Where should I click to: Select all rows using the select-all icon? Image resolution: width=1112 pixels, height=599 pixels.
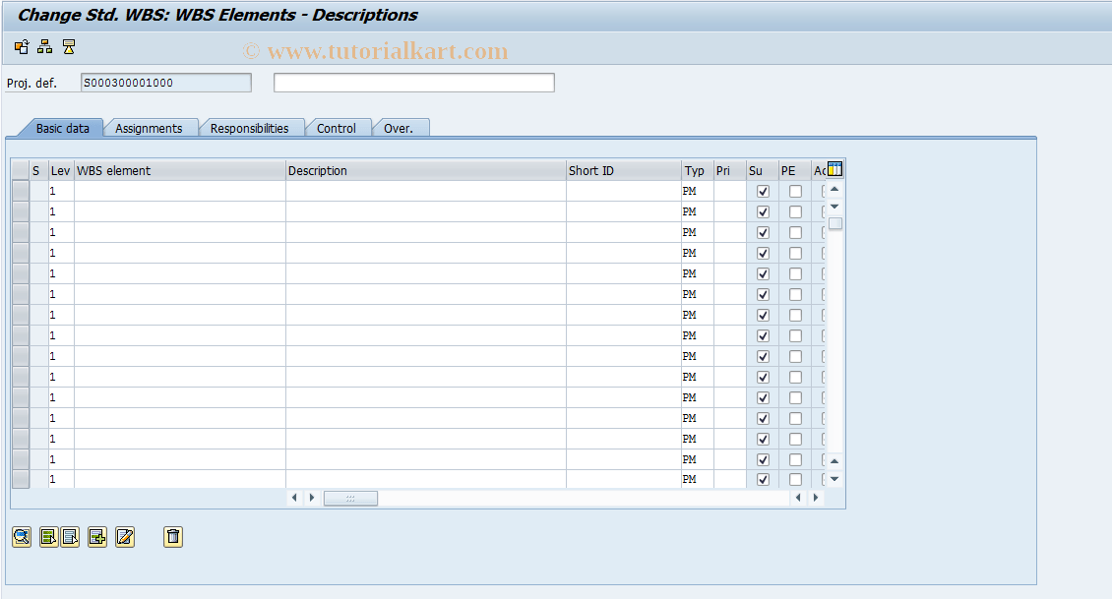click(46, 537)
